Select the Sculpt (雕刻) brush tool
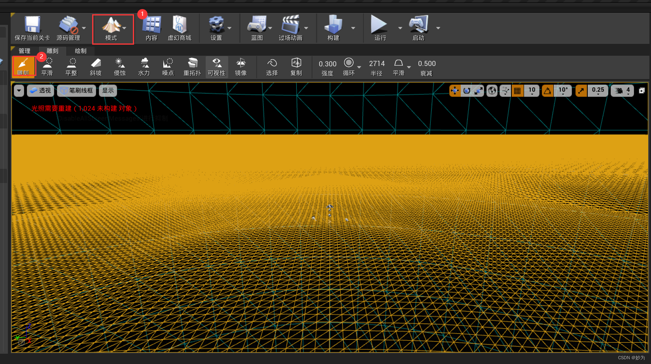The width and height of the screenshot is (651, 364). 23,66
